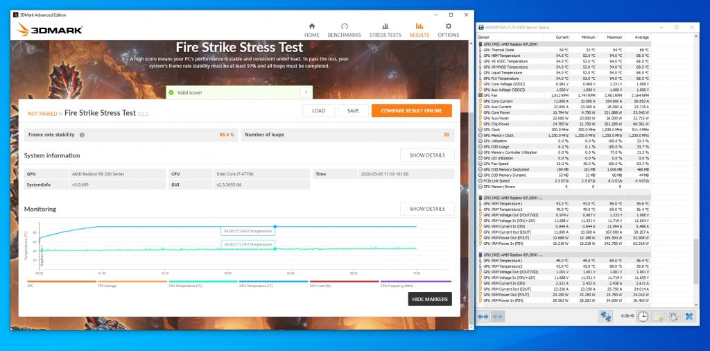
Task: Click the Number of loops value 20
Action: (447, 135)
